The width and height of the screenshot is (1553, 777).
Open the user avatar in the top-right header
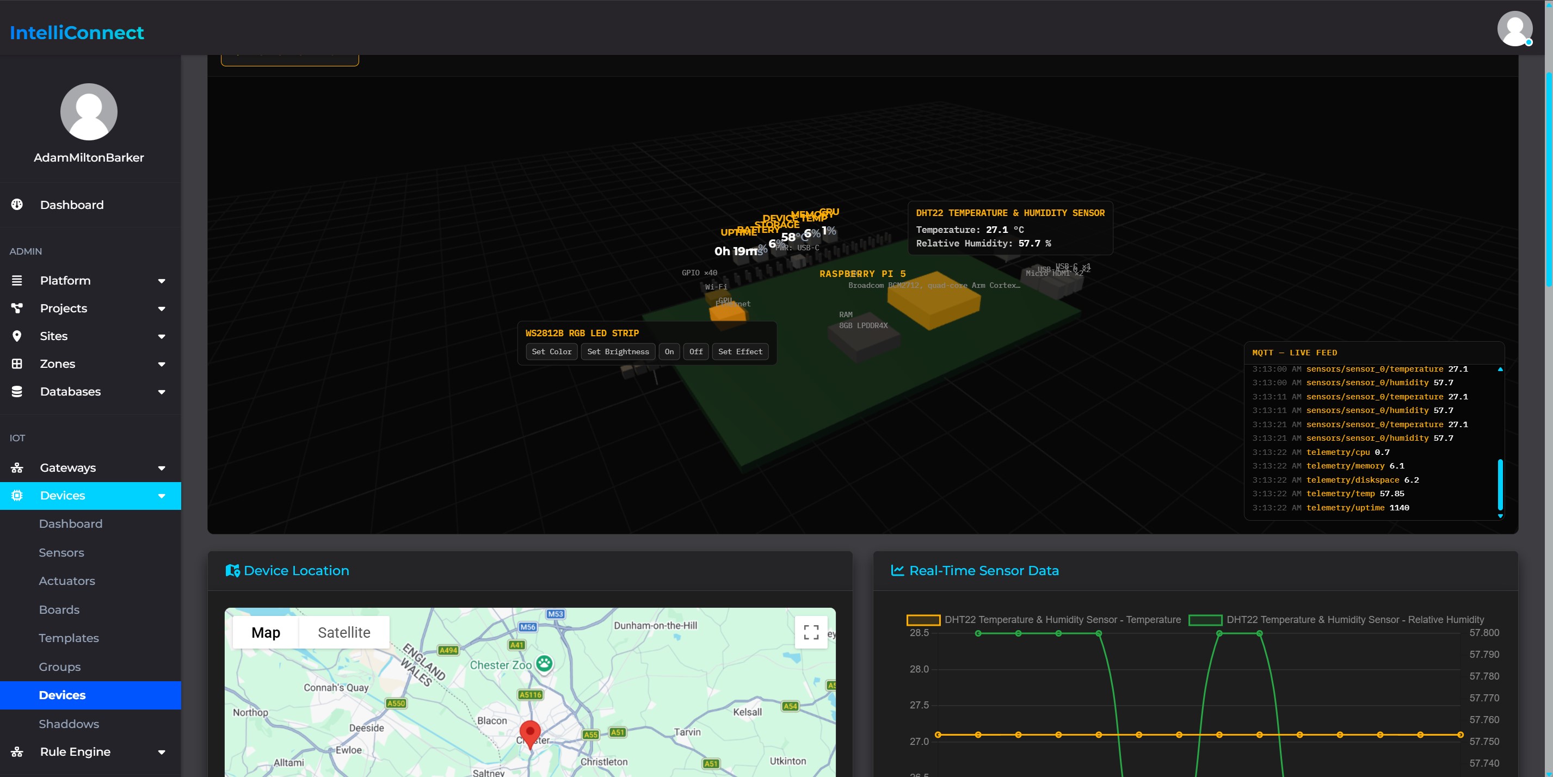[x=1514, y=28]
